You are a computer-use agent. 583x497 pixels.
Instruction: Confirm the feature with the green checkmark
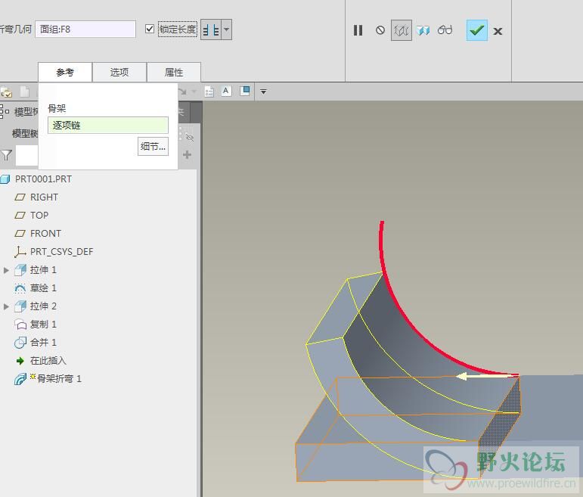tap(476, 30)
